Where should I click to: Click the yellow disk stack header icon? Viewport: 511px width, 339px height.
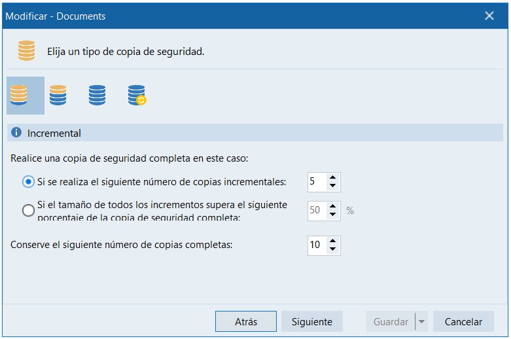coord(27,50)
